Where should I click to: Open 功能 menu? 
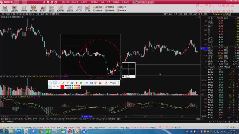[x=102, y=2]
